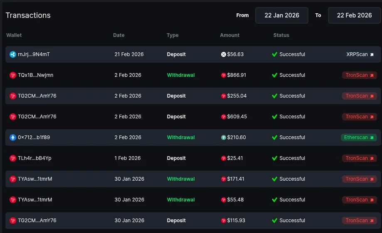Click the Type column header
The height and width of the screenshot is (233, 382).
[173, 35]
